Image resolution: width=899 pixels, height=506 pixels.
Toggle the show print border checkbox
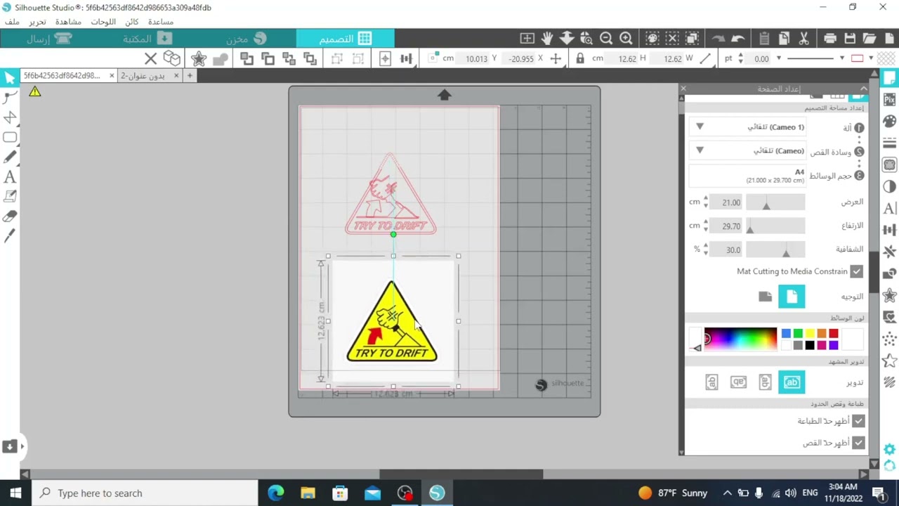pos(858,421)
